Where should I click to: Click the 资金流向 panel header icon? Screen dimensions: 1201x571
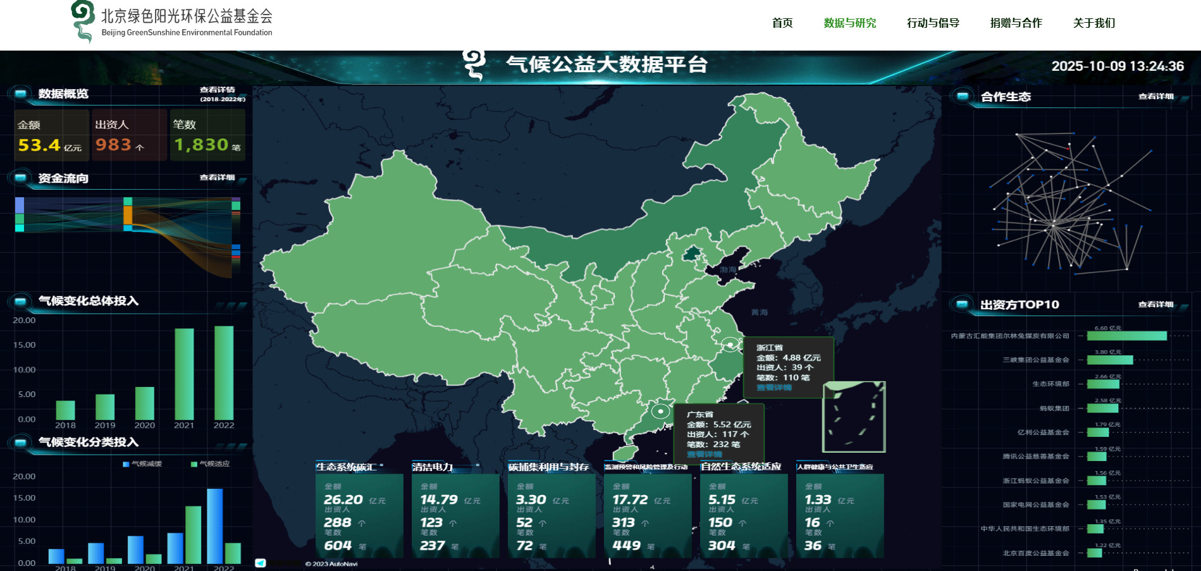[x=20, y=178]
